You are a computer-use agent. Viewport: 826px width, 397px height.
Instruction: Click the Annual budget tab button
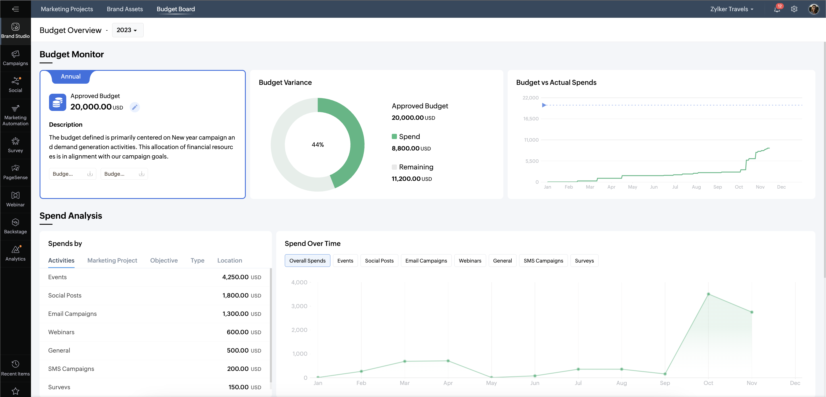point(71,77)
